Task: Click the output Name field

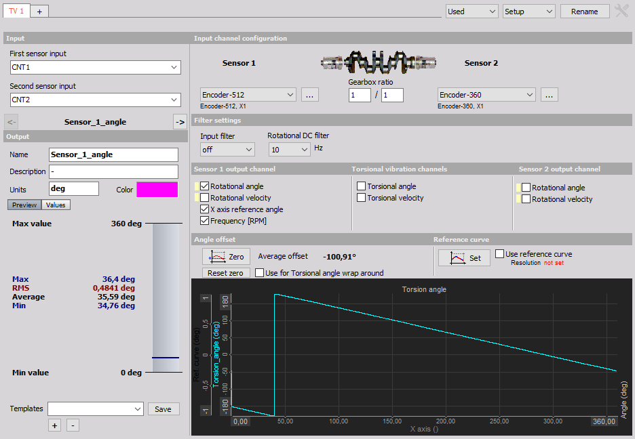Action: (113, 155)
